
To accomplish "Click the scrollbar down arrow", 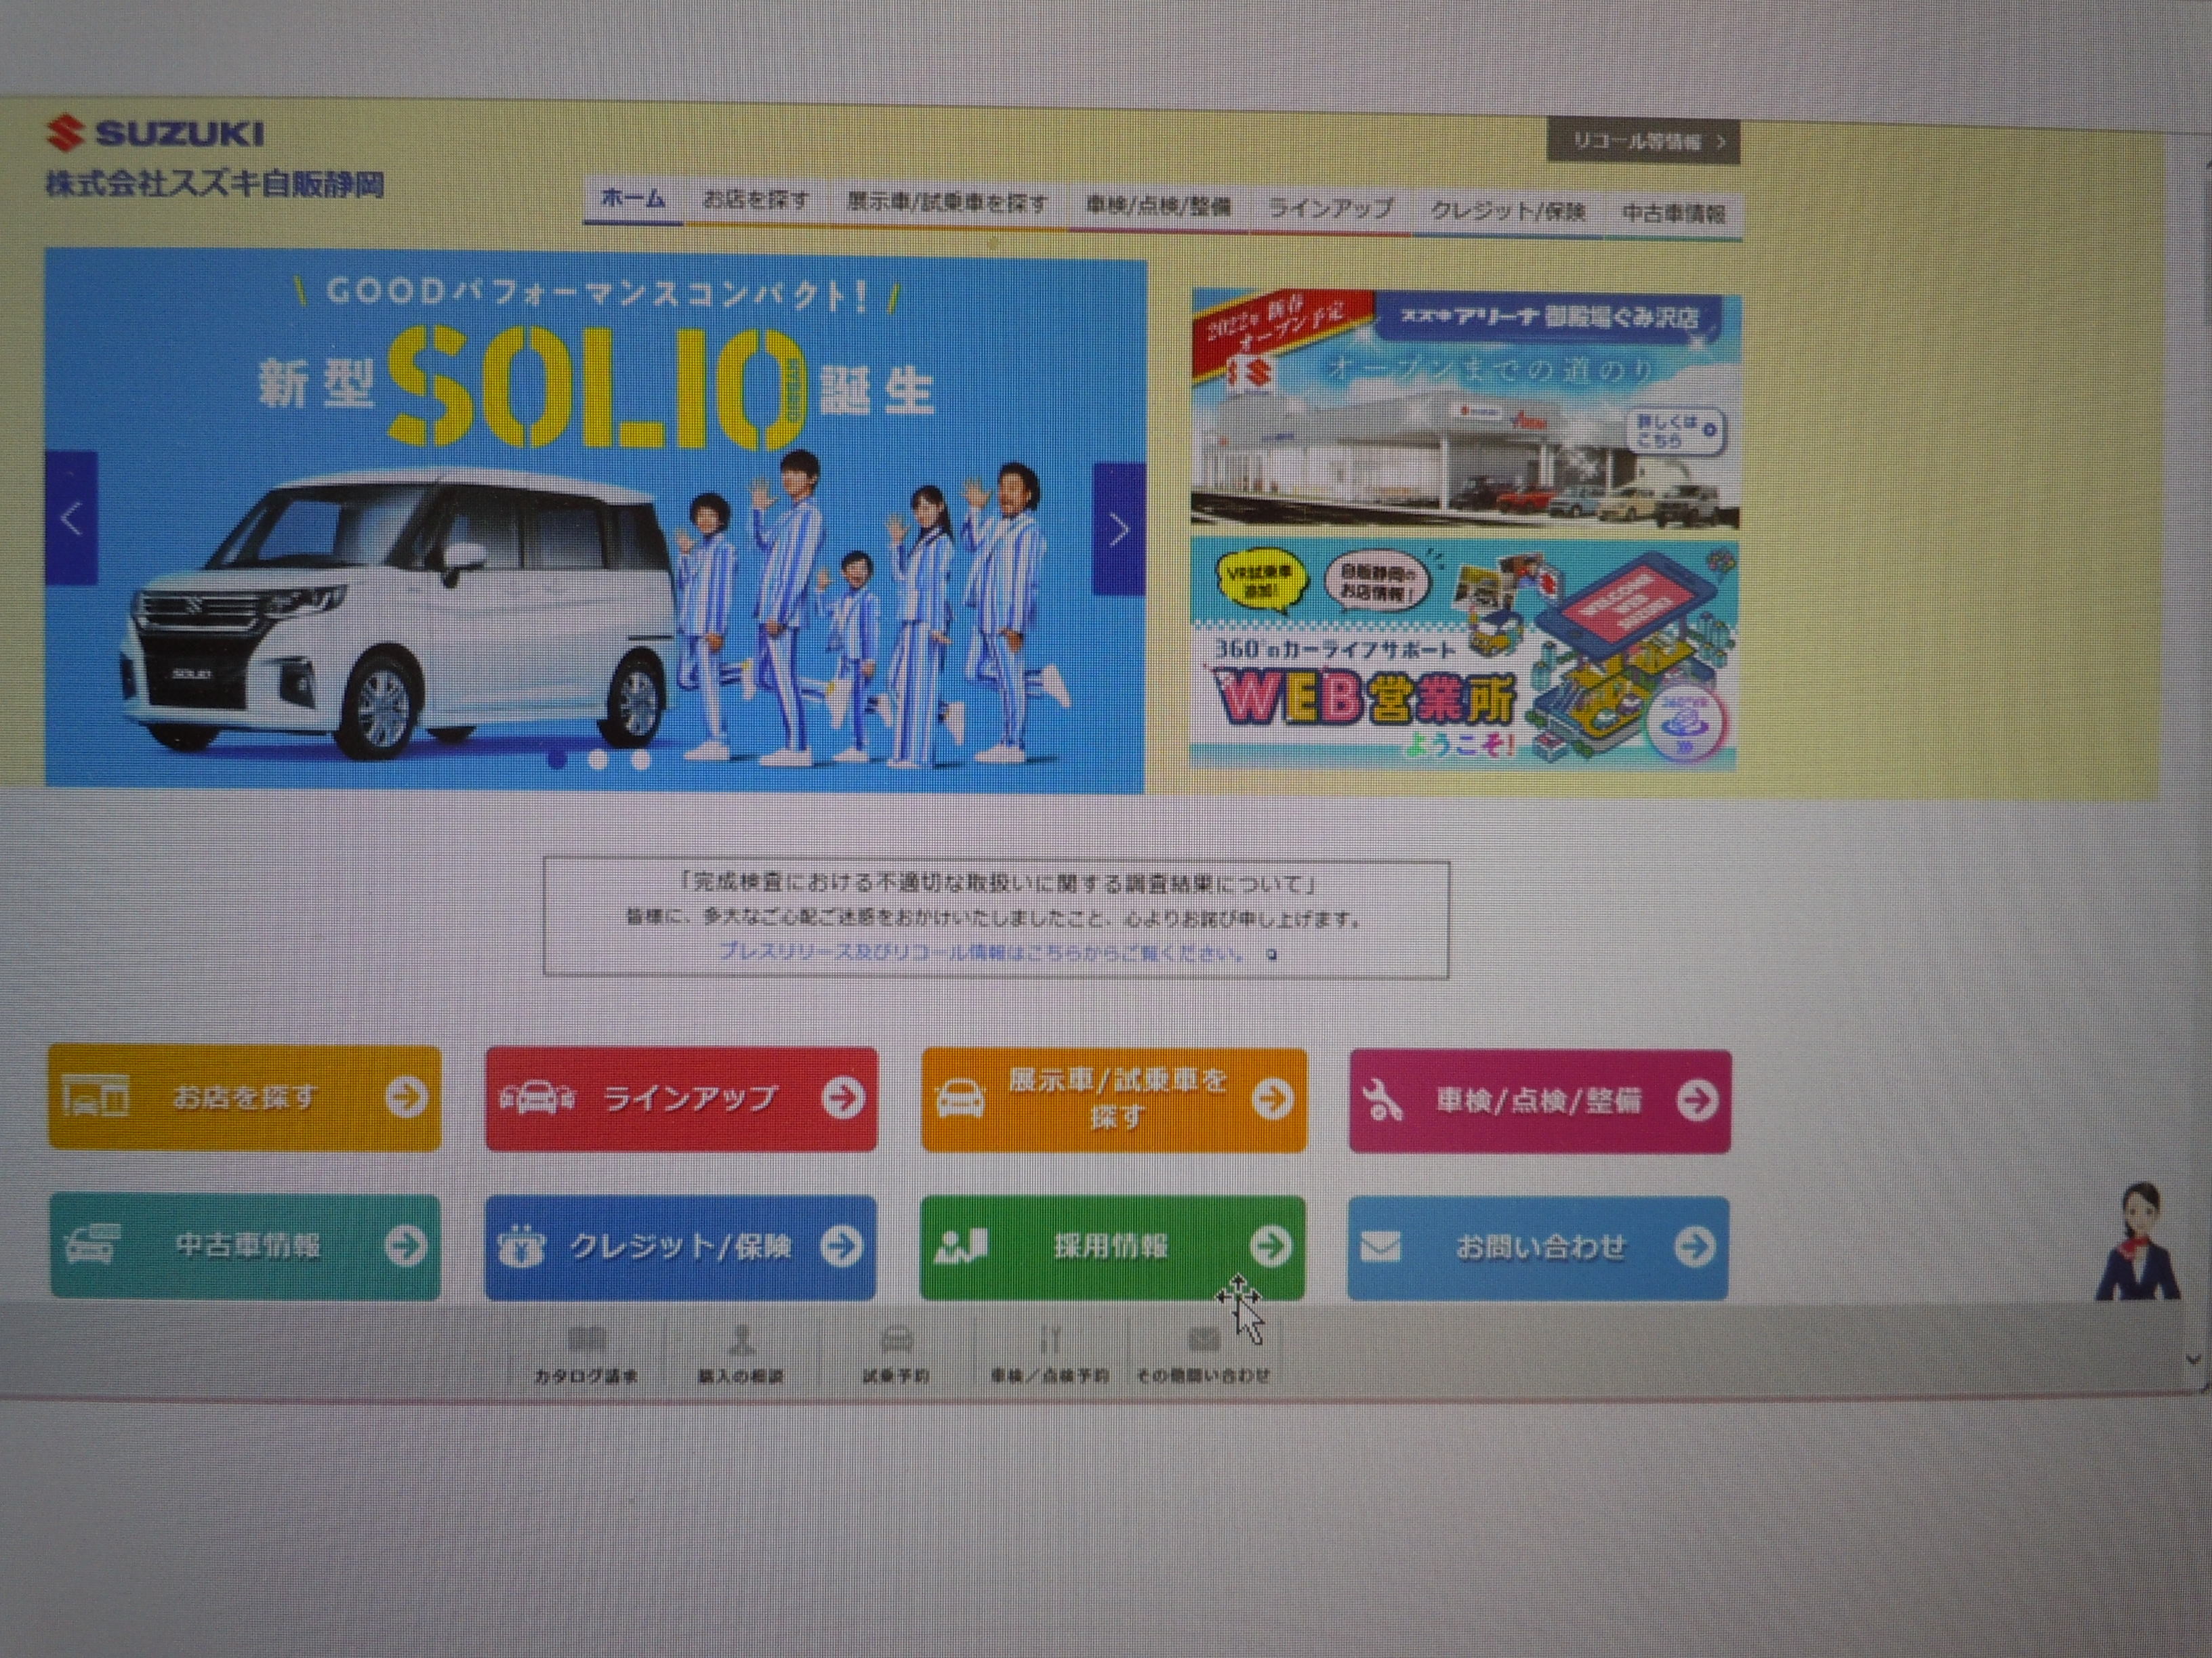I will (x=2193, y=1359).
